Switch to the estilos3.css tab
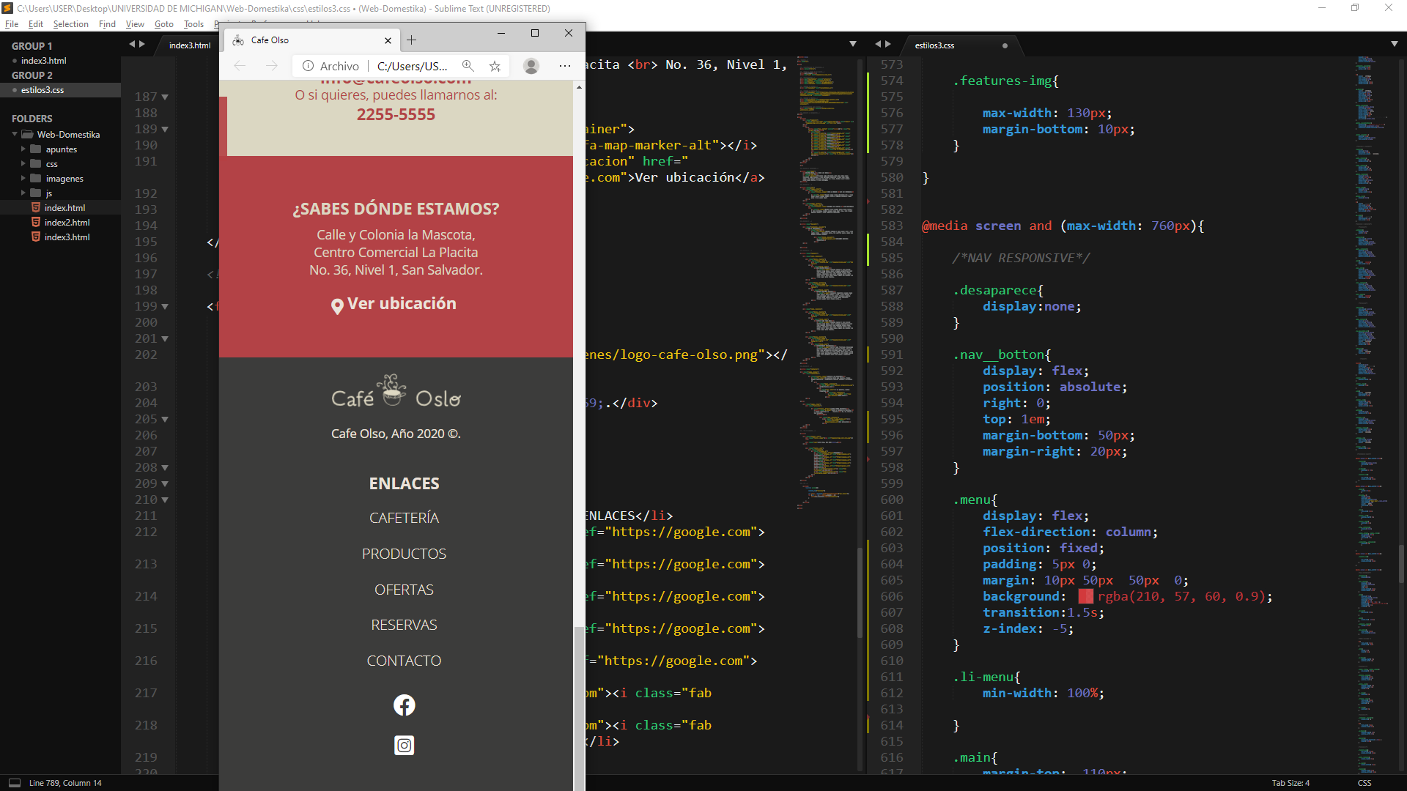The width and height of the screenshot is (1407, 791). click(934, 45)
